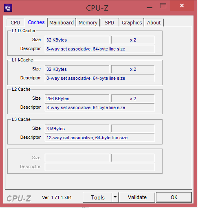This screenshot has width=198, height=208.
Task: Open the About tab
Action: click(x=154, y=23)
